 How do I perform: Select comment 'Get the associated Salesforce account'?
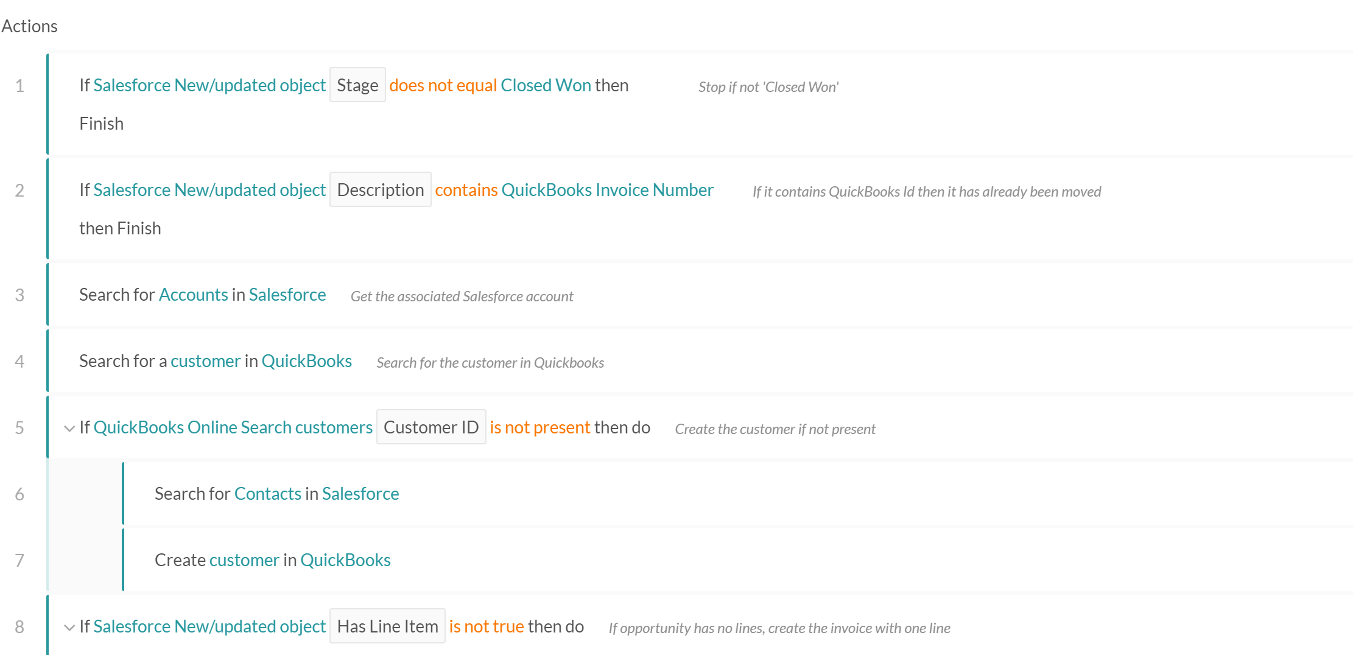coord(462,296)
